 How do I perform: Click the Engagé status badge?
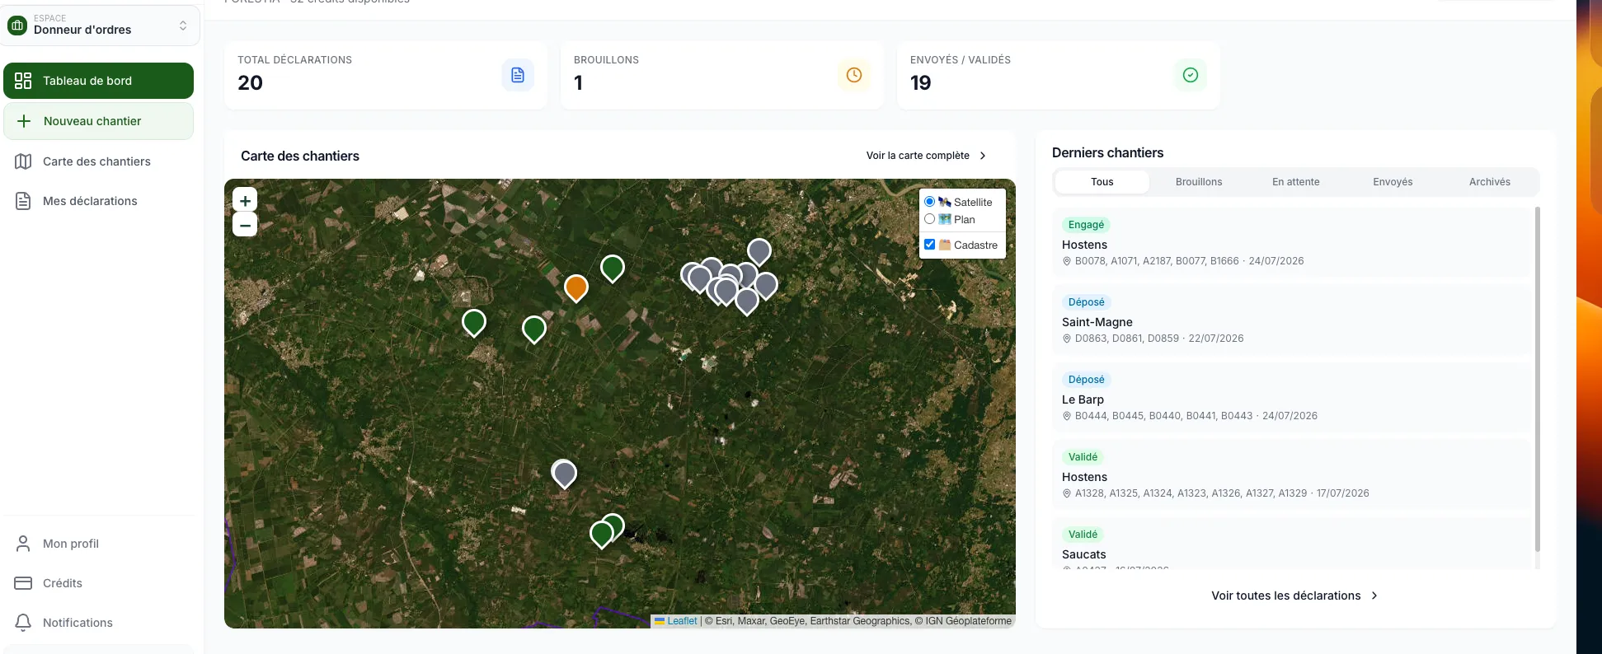click(x=1086, y=225)
